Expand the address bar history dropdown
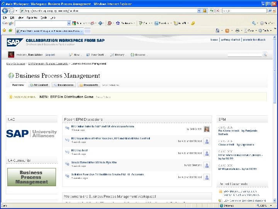This screenshot has height=209, width=278. click(x=199, y=11)
